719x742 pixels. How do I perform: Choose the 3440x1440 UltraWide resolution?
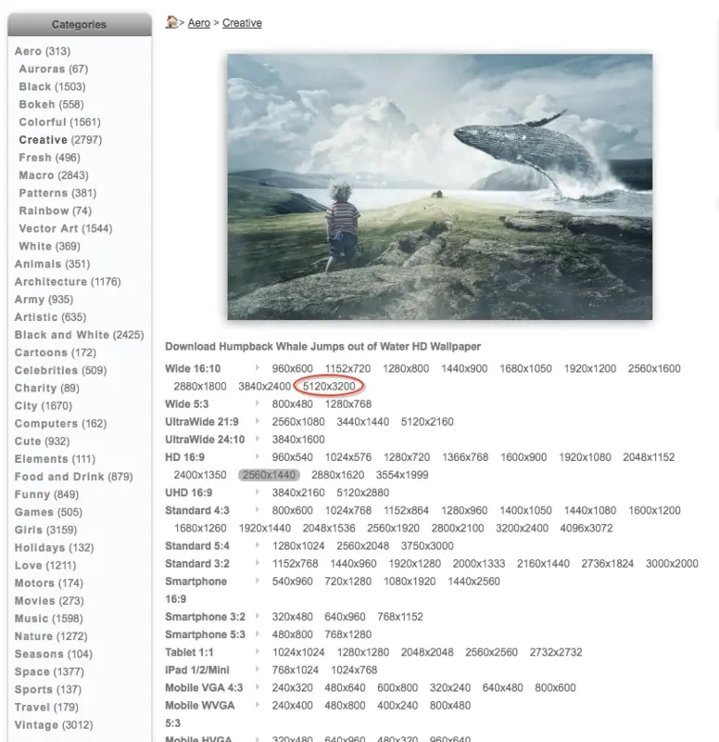click(362, 422)
